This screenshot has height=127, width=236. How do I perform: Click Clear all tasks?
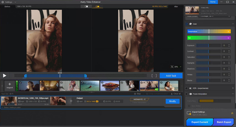[x=176, y=94]
